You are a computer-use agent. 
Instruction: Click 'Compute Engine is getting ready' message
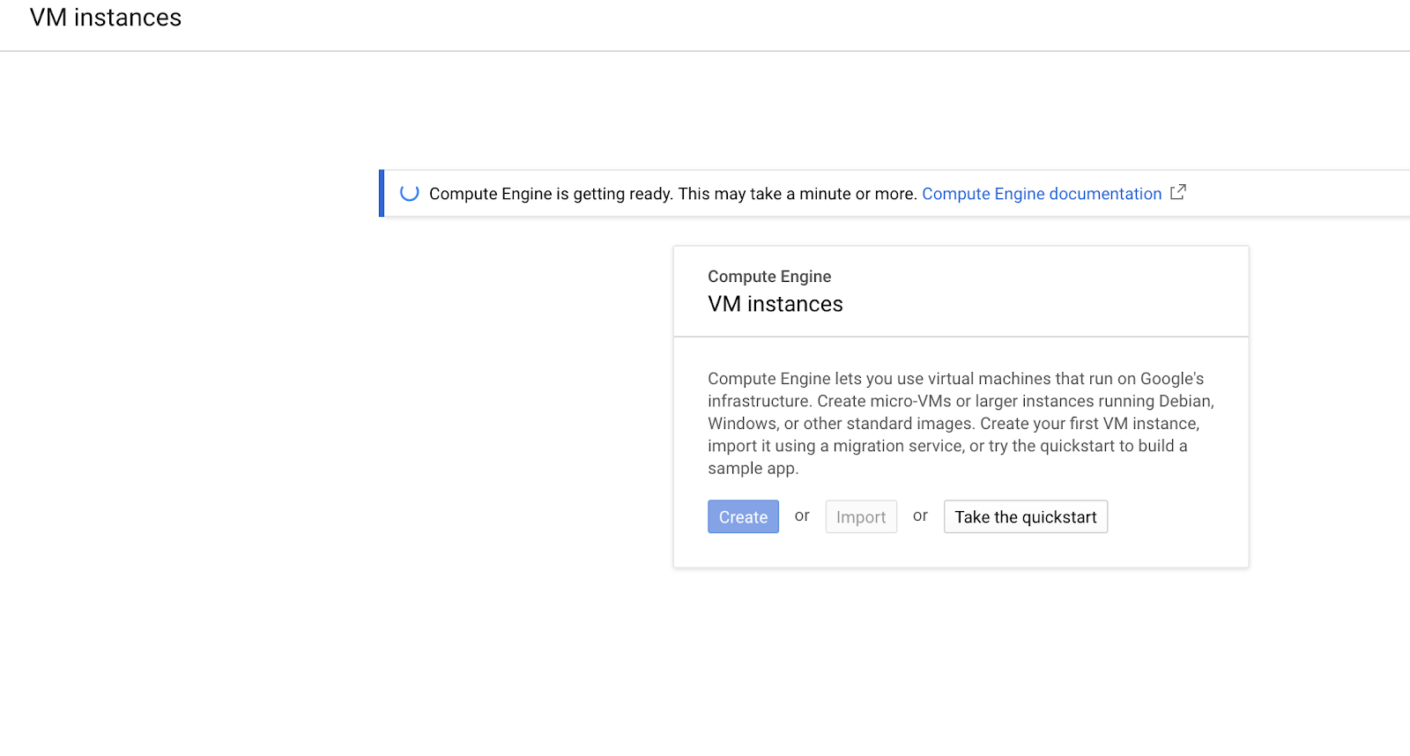(x=673, y=194)
